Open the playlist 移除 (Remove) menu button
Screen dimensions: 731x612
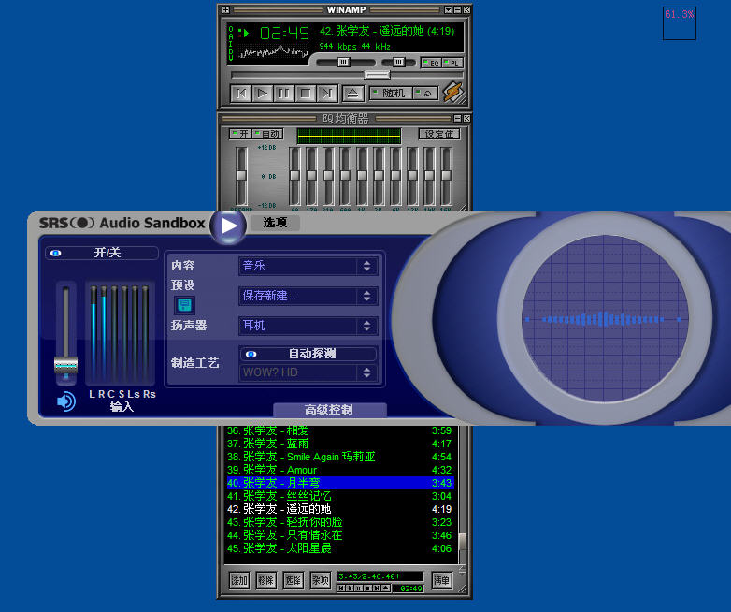tap(266, 580)
